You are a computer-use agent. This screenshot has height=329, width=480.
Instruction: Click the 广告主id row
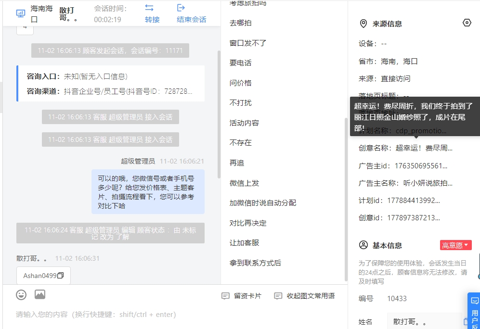click(403, 166)
